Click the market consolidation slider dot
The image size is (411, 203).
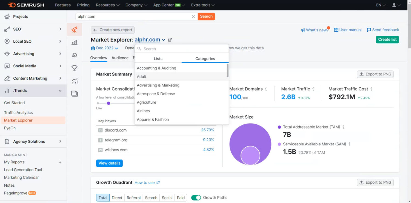tap(109, 103)
